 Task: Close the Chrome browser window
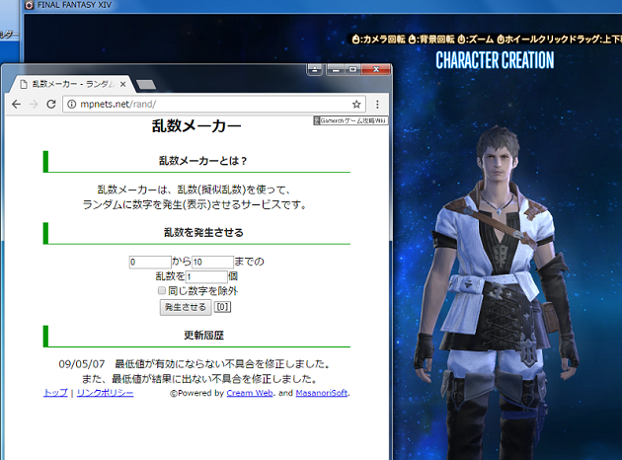[376, 70]
